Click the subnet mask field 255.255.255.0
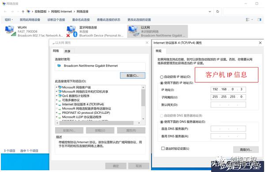This screenshot has height=172, width=265. pos(228,97)
